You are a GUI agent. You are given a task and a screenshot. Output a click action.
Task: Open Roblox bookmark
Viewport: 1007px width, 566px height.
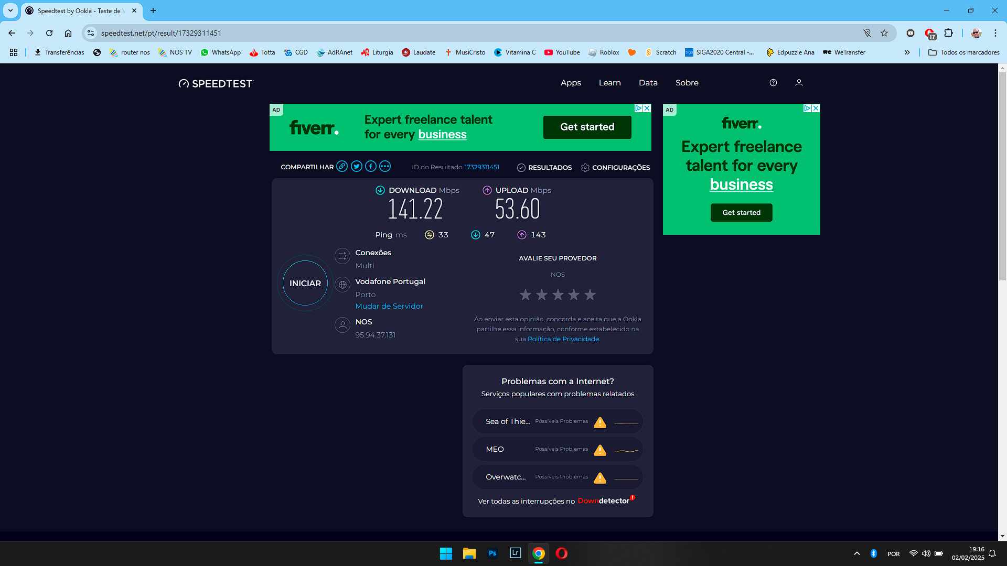coord(604,52)
